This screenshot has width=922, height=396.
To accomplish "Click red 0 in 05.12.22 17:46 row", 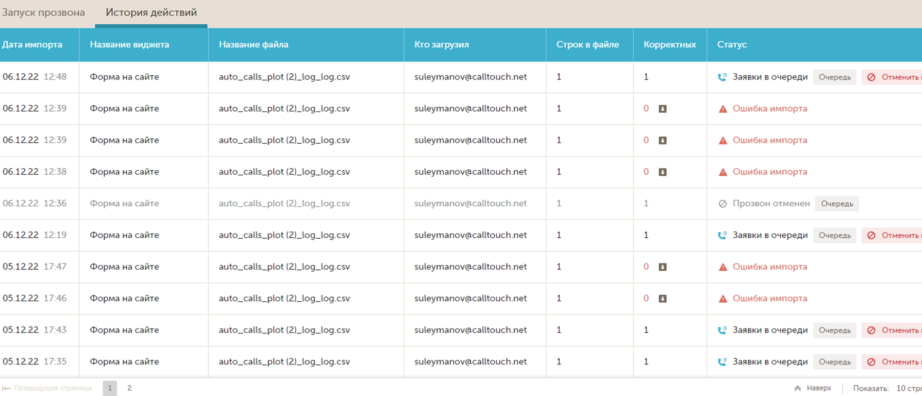I will pyautogui.click(x=646, y=298).
